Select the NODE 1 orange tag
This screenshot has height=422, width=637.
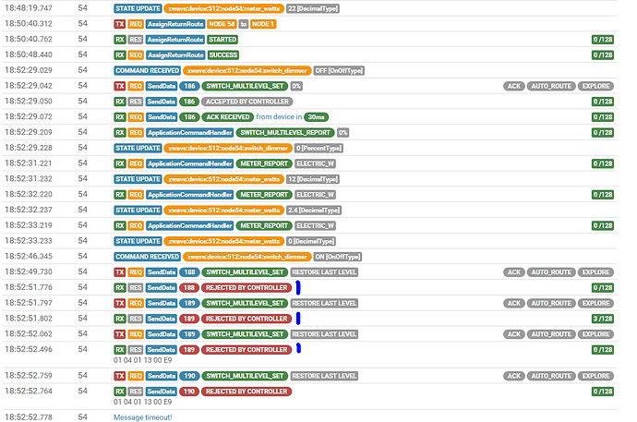tap(263, 24)
